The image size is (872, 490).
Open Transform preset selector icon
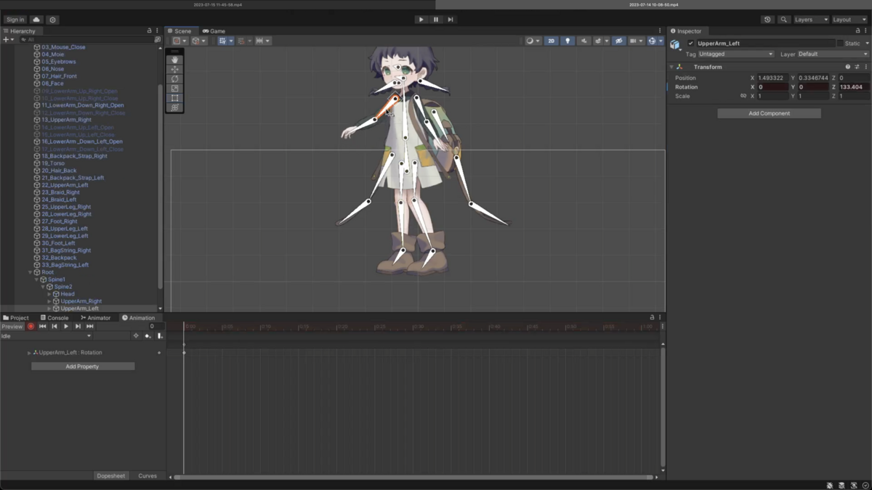(857, 67)
